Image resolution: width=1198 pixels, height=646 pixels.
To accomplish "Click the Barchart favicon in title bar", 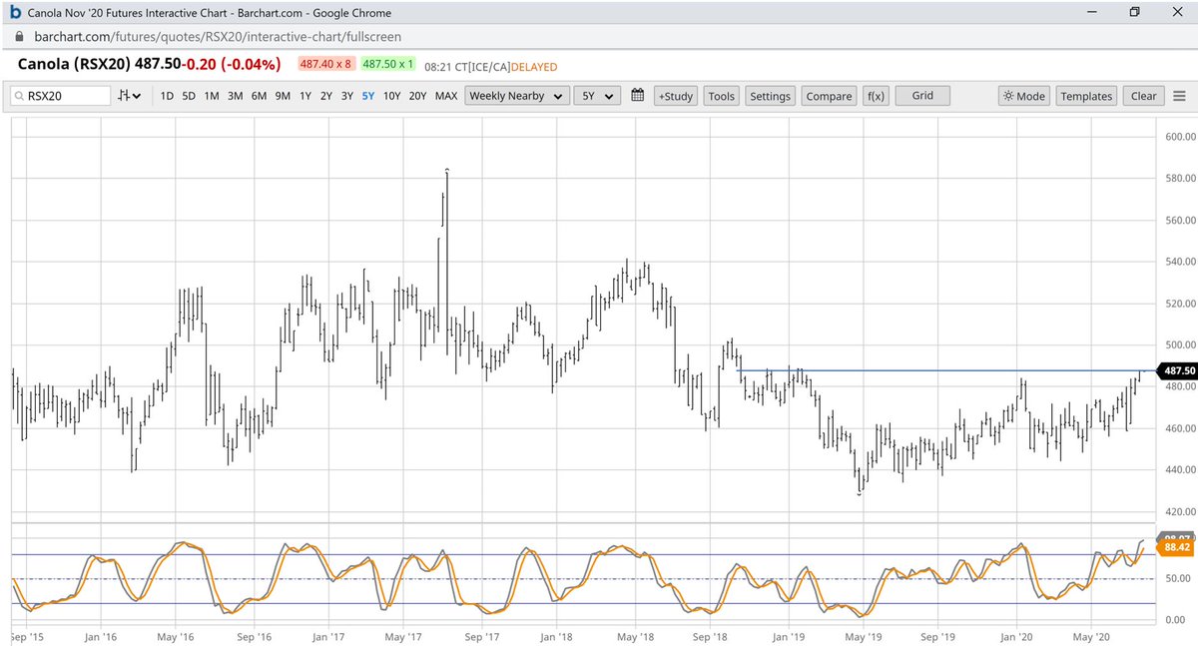I will click(15, 13).
